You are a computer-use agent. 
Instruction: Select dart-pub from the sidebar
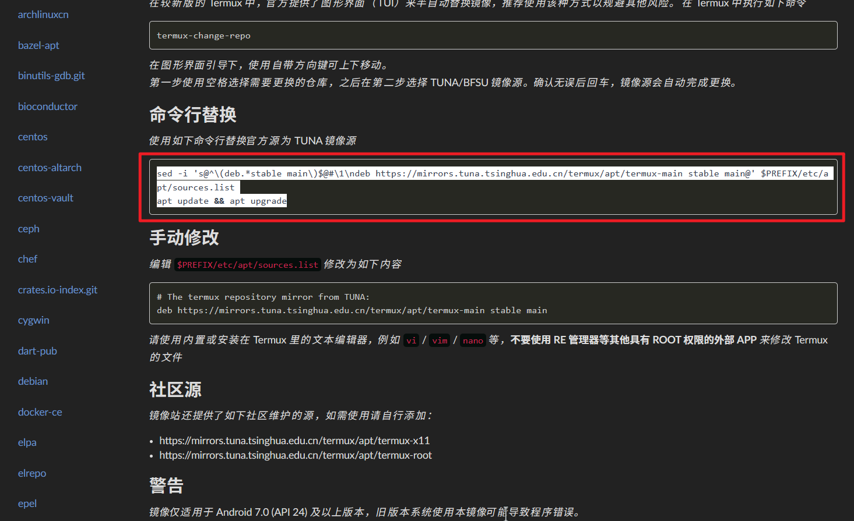pyautogui.click(x=37, y=351)
